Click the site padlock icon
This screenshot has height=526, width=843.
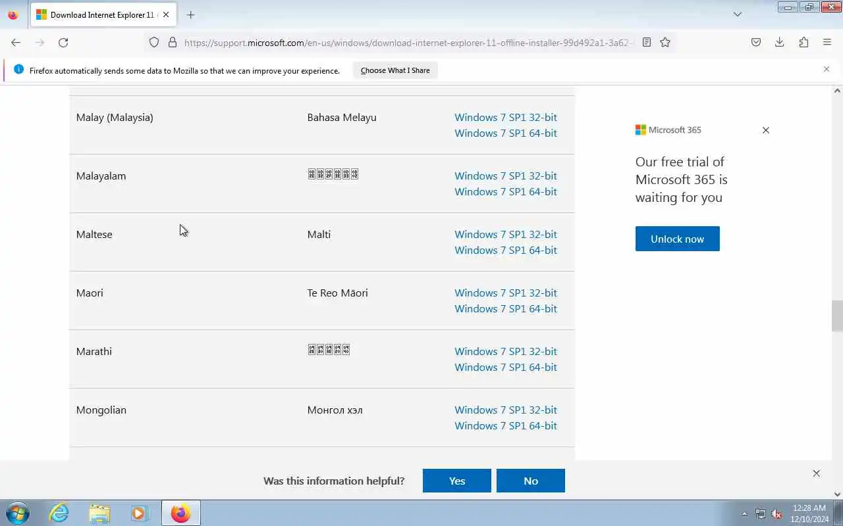[173, 42]
